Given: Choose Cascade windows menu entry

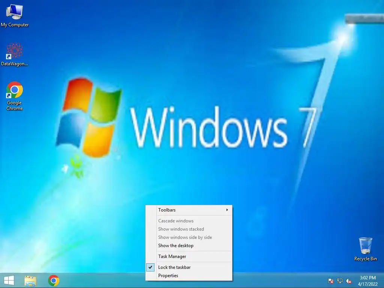Looking at the screenshot, I should click(189, 221).
